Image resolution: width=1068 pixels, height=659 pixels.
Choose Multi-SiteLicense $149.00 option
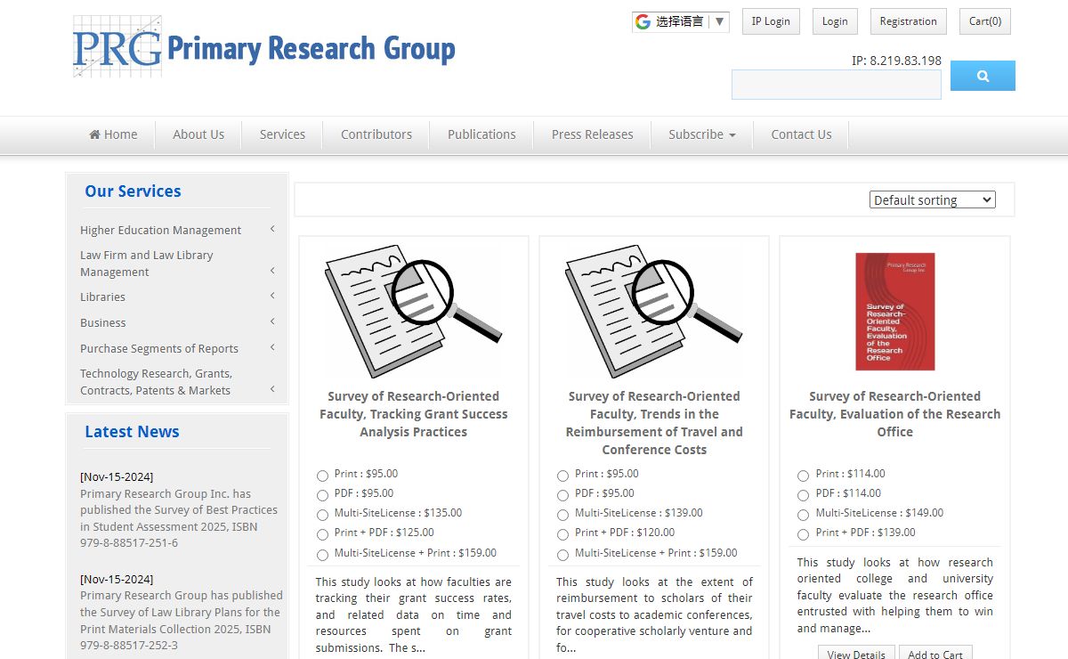pos(803,515)
